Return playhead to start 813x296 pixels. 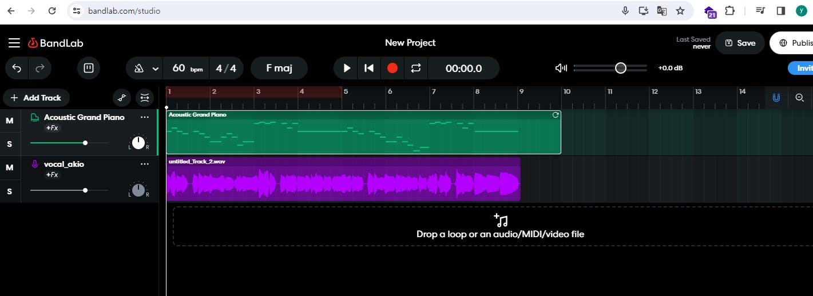tap(369, 69)
